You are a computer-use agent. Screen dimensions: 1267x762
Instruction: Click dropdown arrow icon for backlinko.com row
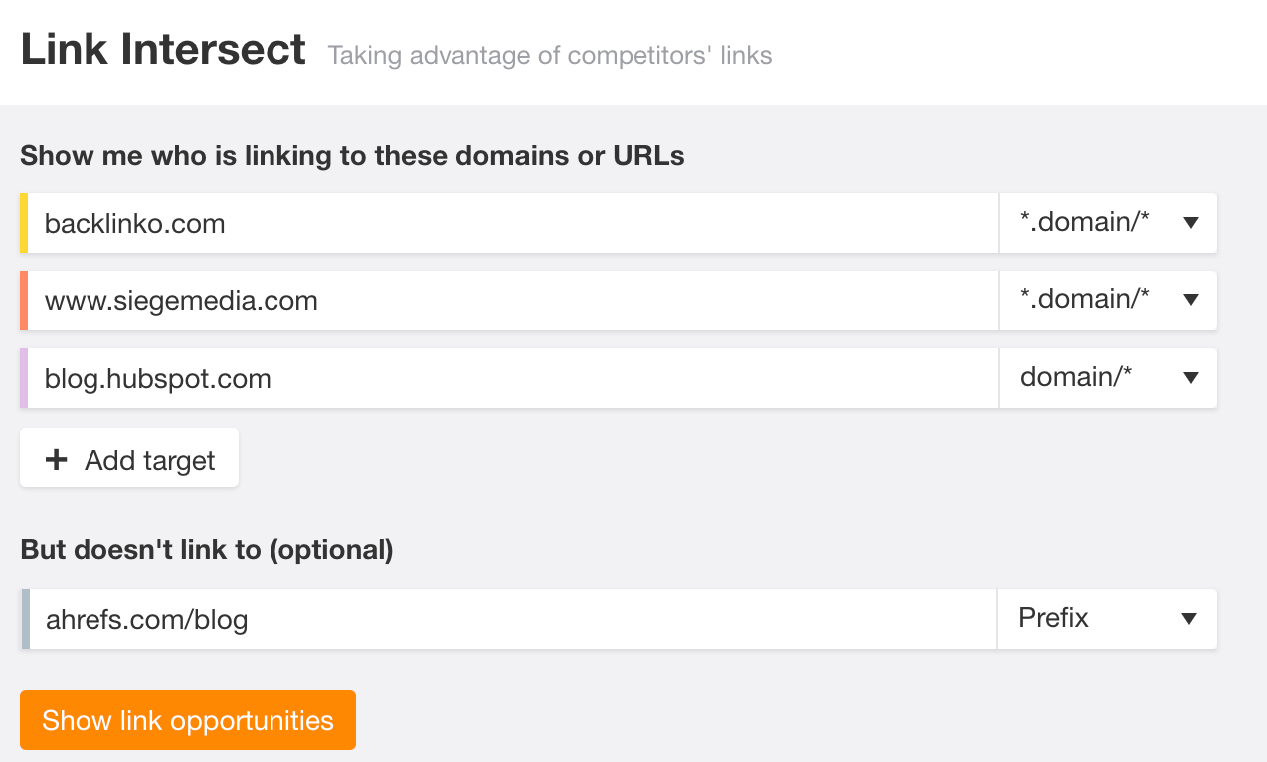point(1191,223)
